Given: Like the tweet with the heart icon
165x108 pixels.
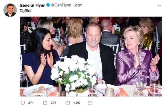Looking at the screenshot, I should pyautogui.click(x=68, y=103).
